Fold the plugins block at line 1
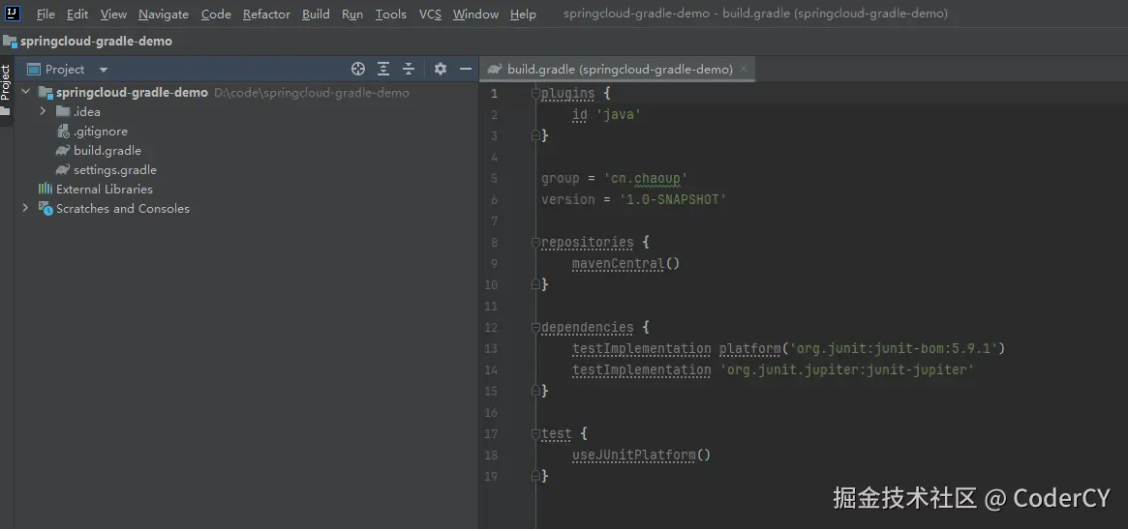Image resolution: width=1128 pixels, height=529 pixels. click(535, 94)
